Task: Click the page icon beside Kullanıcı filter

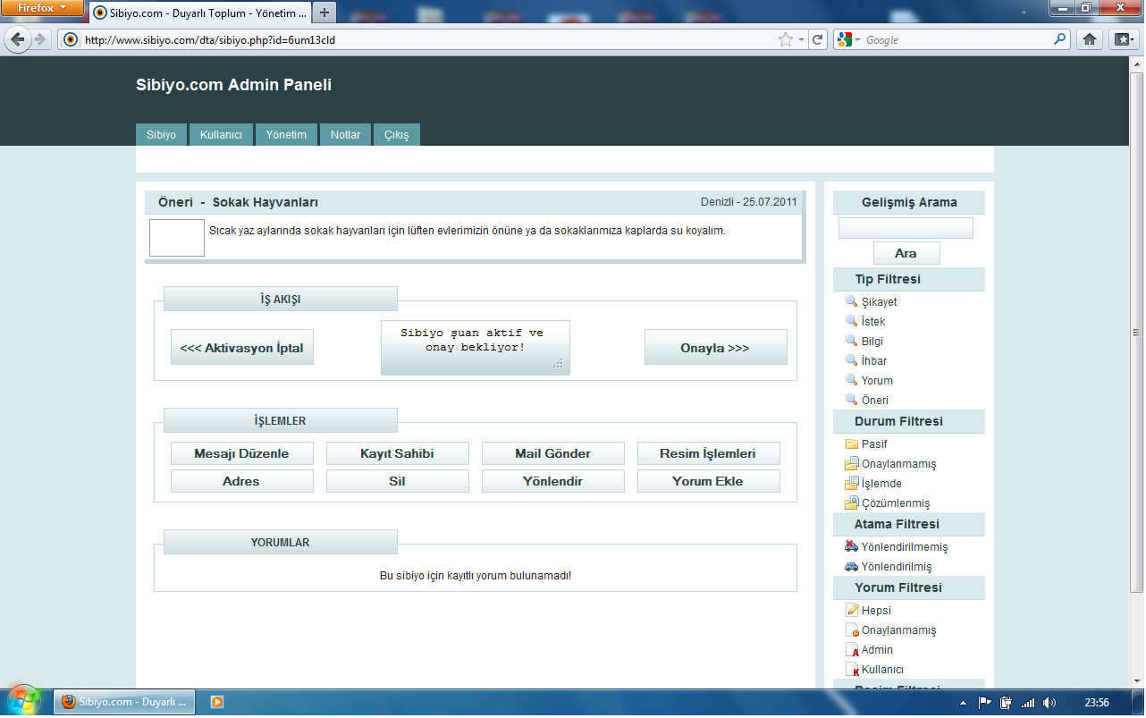Action: pyautogui.click(x=852, y=670)
